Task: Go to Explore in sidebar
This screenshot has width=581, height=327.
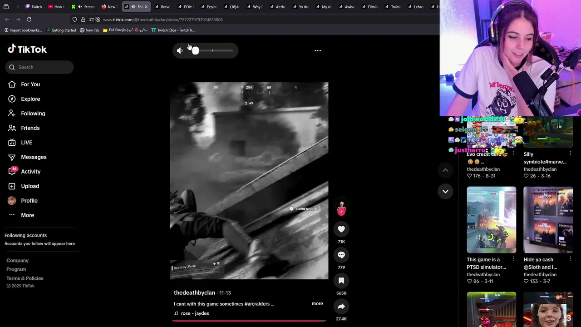Action: tap(30, 99)
